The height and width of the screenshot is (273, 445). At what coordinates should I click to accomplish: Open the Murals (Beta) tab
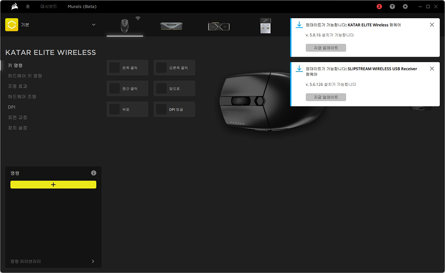point(82,6)
